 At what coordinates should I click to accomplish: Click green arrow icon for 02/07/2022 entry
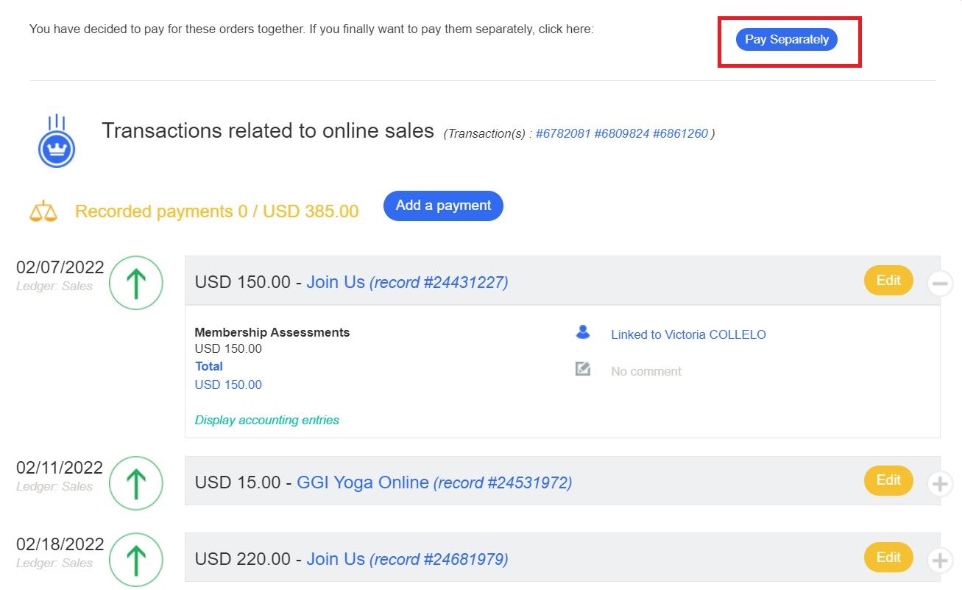(x=136, y=283)
